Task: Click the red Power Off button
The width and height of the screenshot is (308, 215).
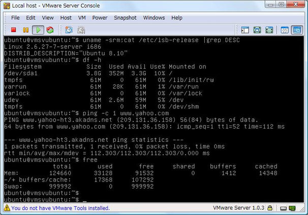Action: coord(13,30)
